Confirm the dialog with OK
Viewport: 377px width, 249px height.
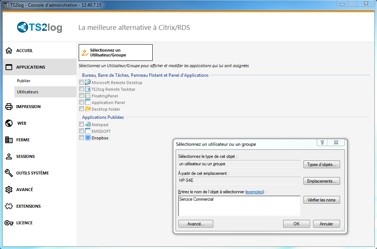point(296,224)
